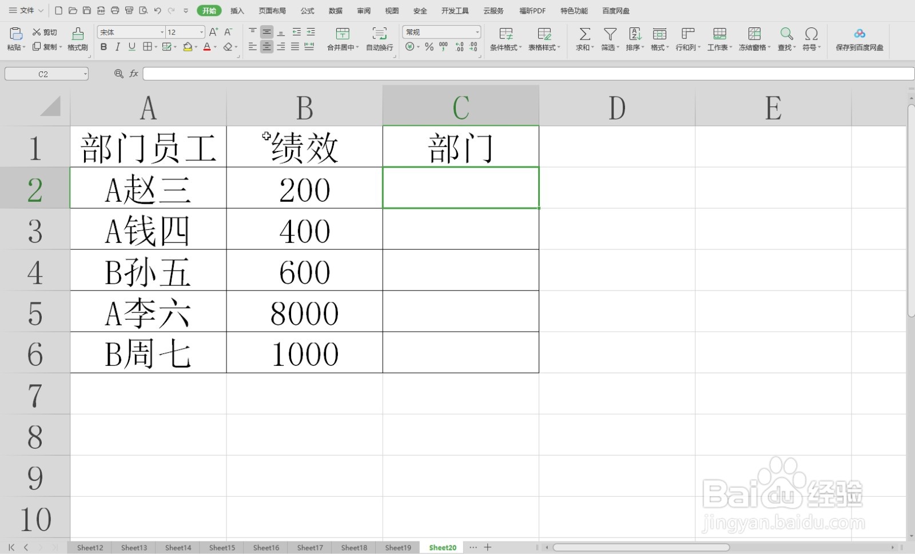Click the save file icon

(87, 10)
